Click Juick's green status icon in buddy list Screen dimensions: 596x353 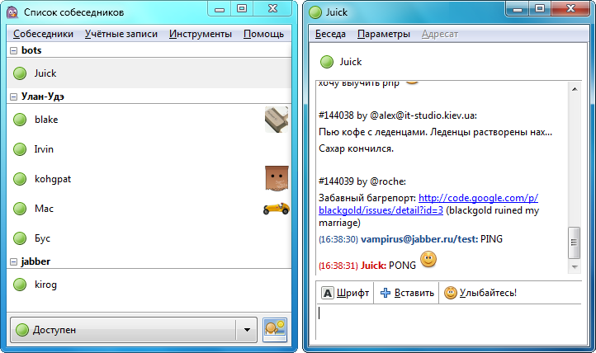tap(20, 73)
